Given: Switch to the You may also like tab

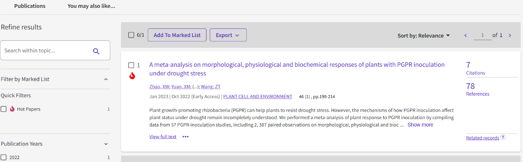Looking at the screenshot, I should pos(91,6).
